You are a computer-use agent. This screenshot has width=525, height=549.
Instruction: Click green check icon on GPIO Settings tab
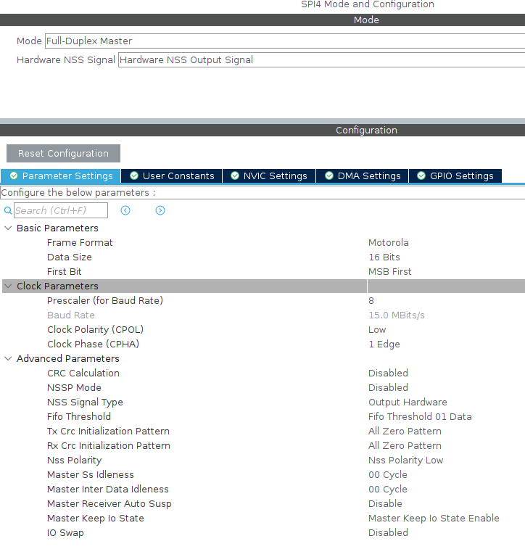tap(421, 176)
